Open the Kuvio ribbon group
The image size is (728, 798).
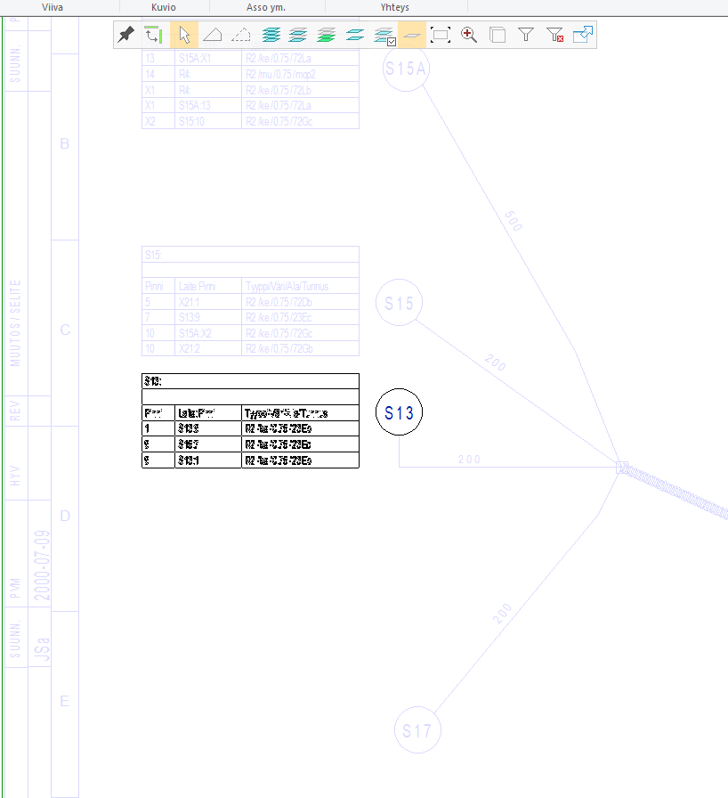tap(164, 7)
